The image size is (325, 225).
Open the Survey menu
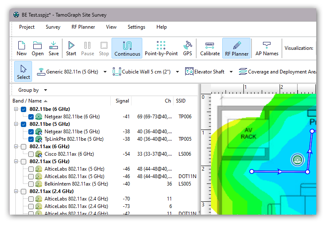(x=53, y=27)
